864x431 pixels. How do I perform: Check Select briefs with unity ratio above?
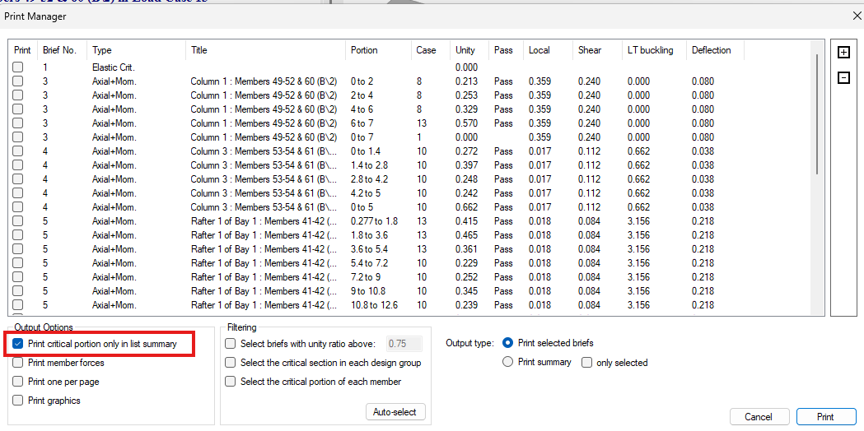pyautogui.click(x=231, y=344)
